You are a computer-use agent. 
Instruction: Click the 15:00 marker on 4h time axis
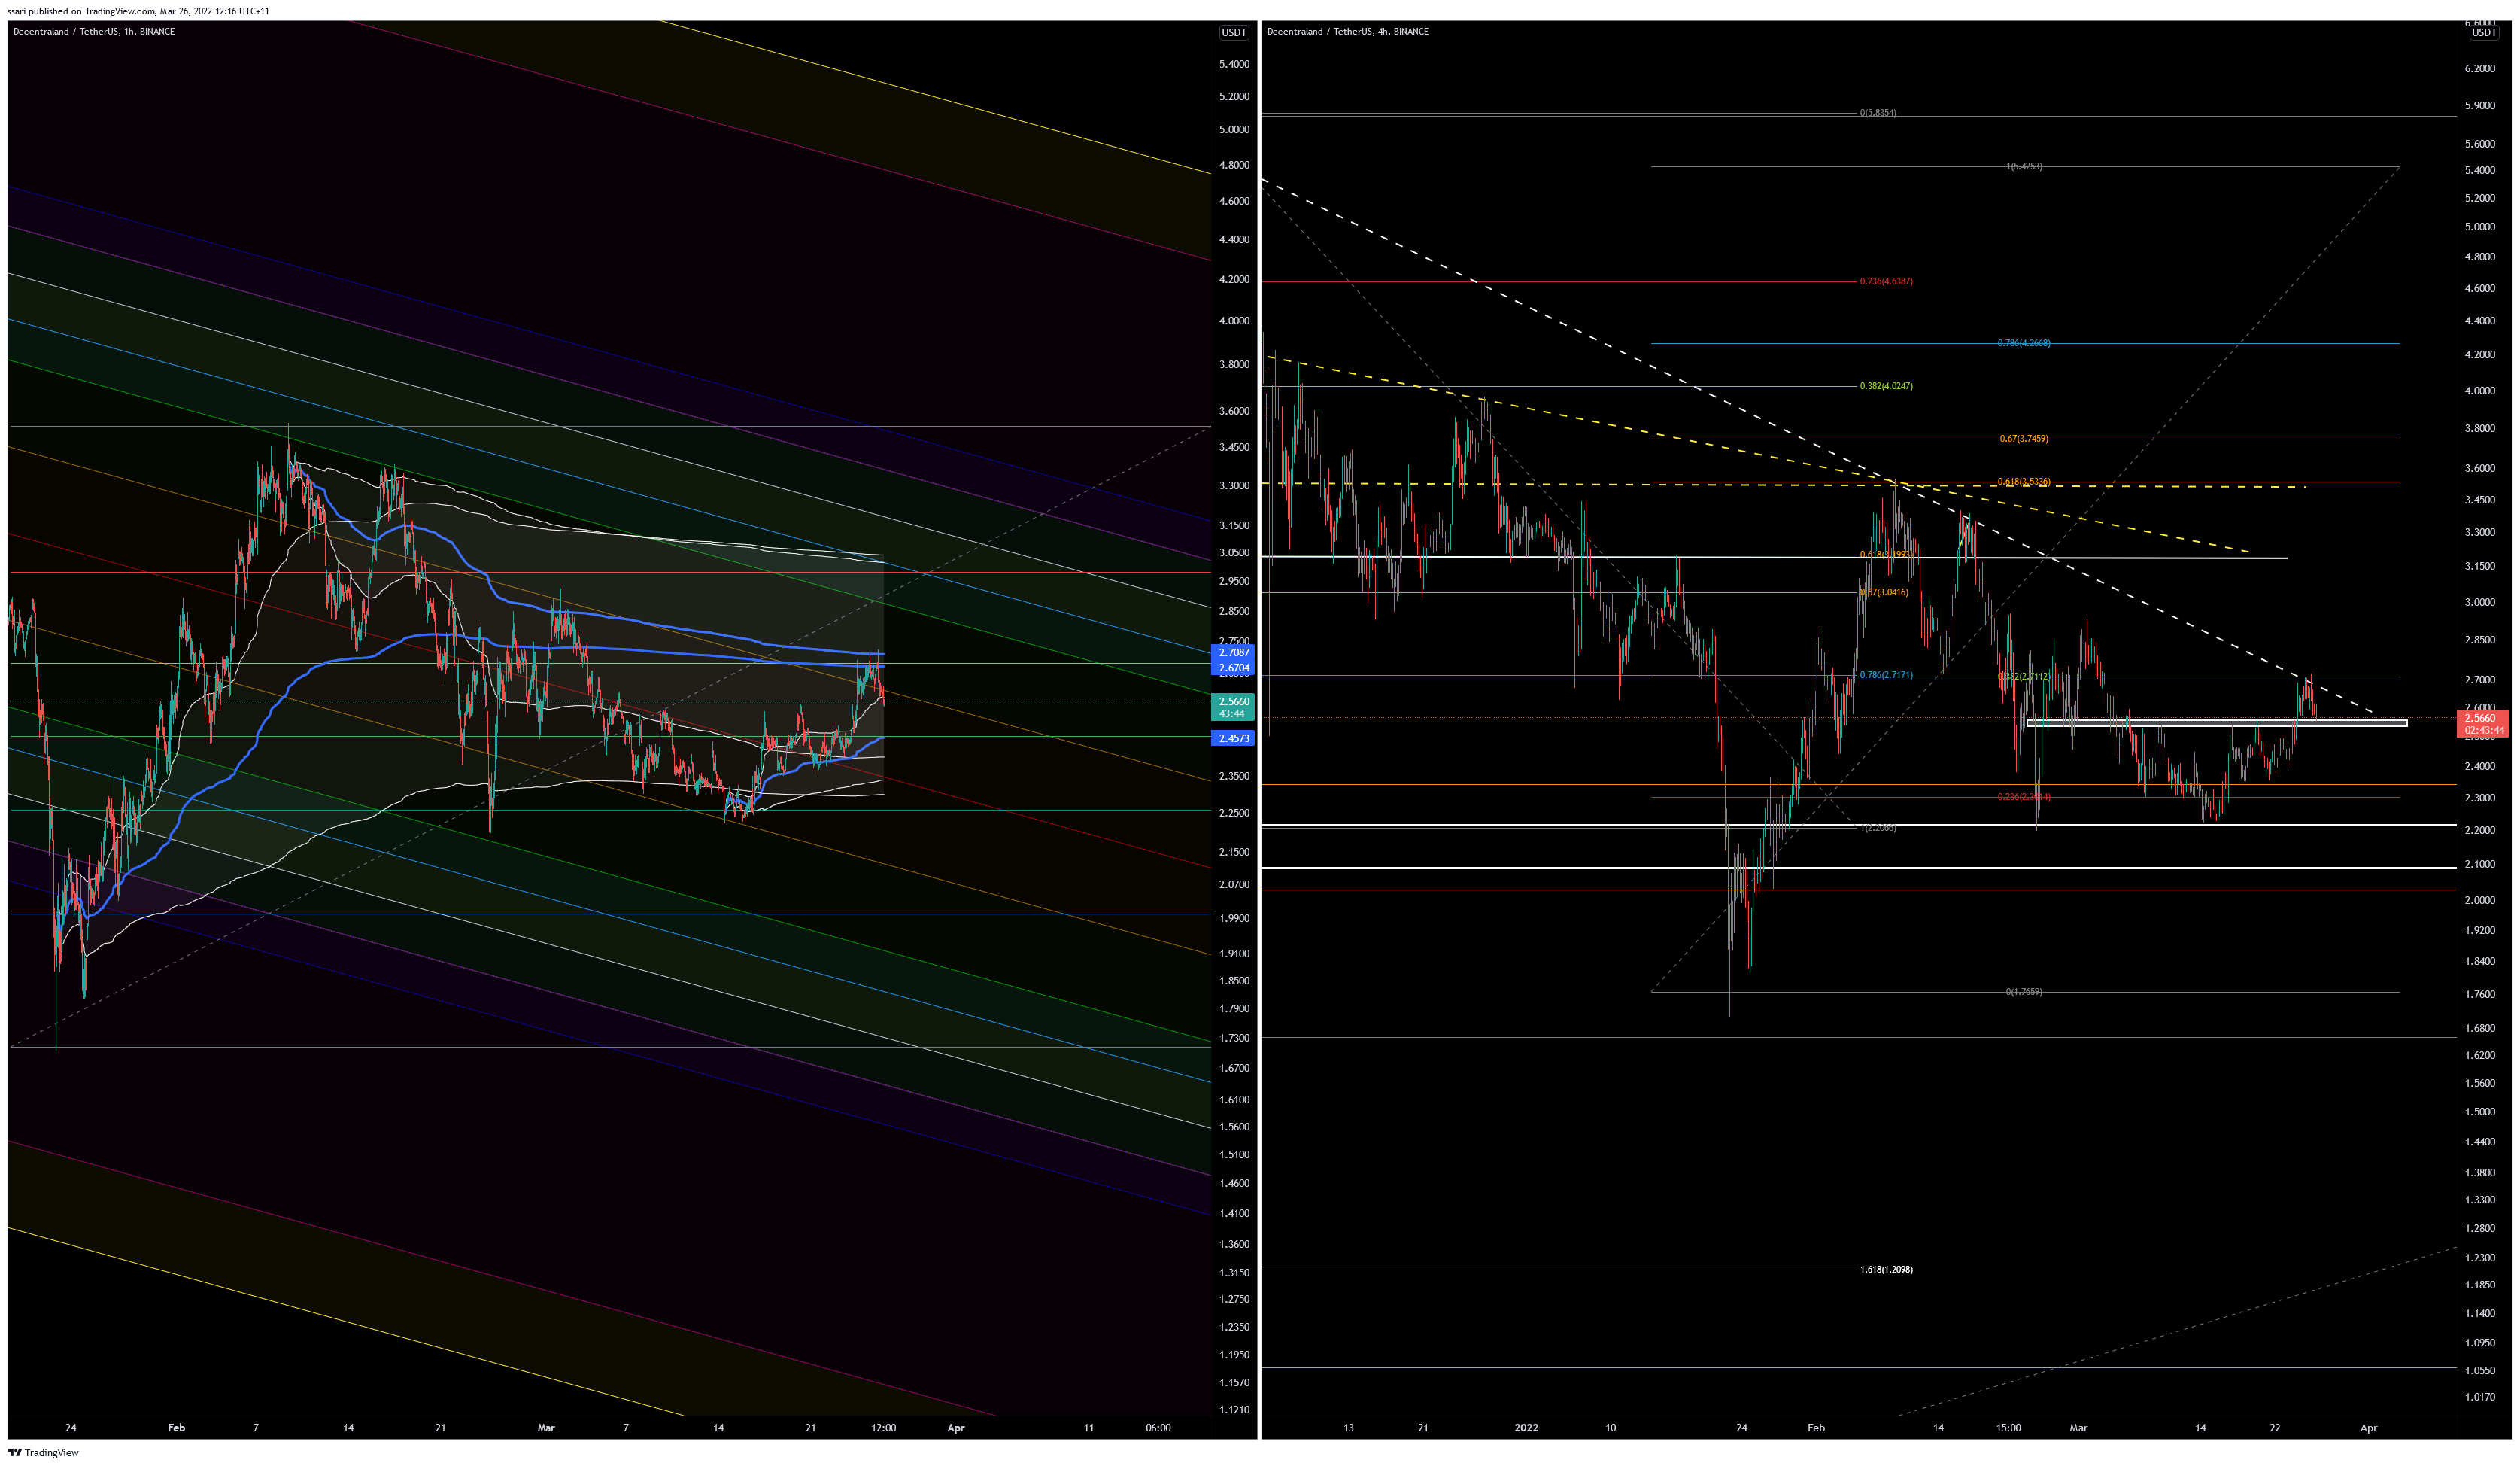(2008, 1428)
